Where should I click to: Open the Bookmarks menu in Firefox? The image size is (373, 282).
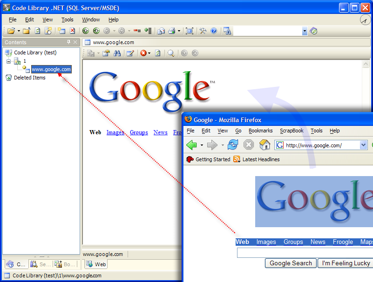[x=260, y=131]
